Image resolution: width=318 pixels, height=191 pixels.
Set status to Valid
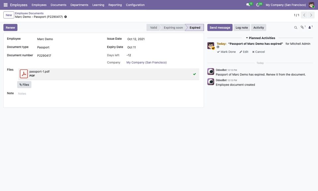(153, 28)
